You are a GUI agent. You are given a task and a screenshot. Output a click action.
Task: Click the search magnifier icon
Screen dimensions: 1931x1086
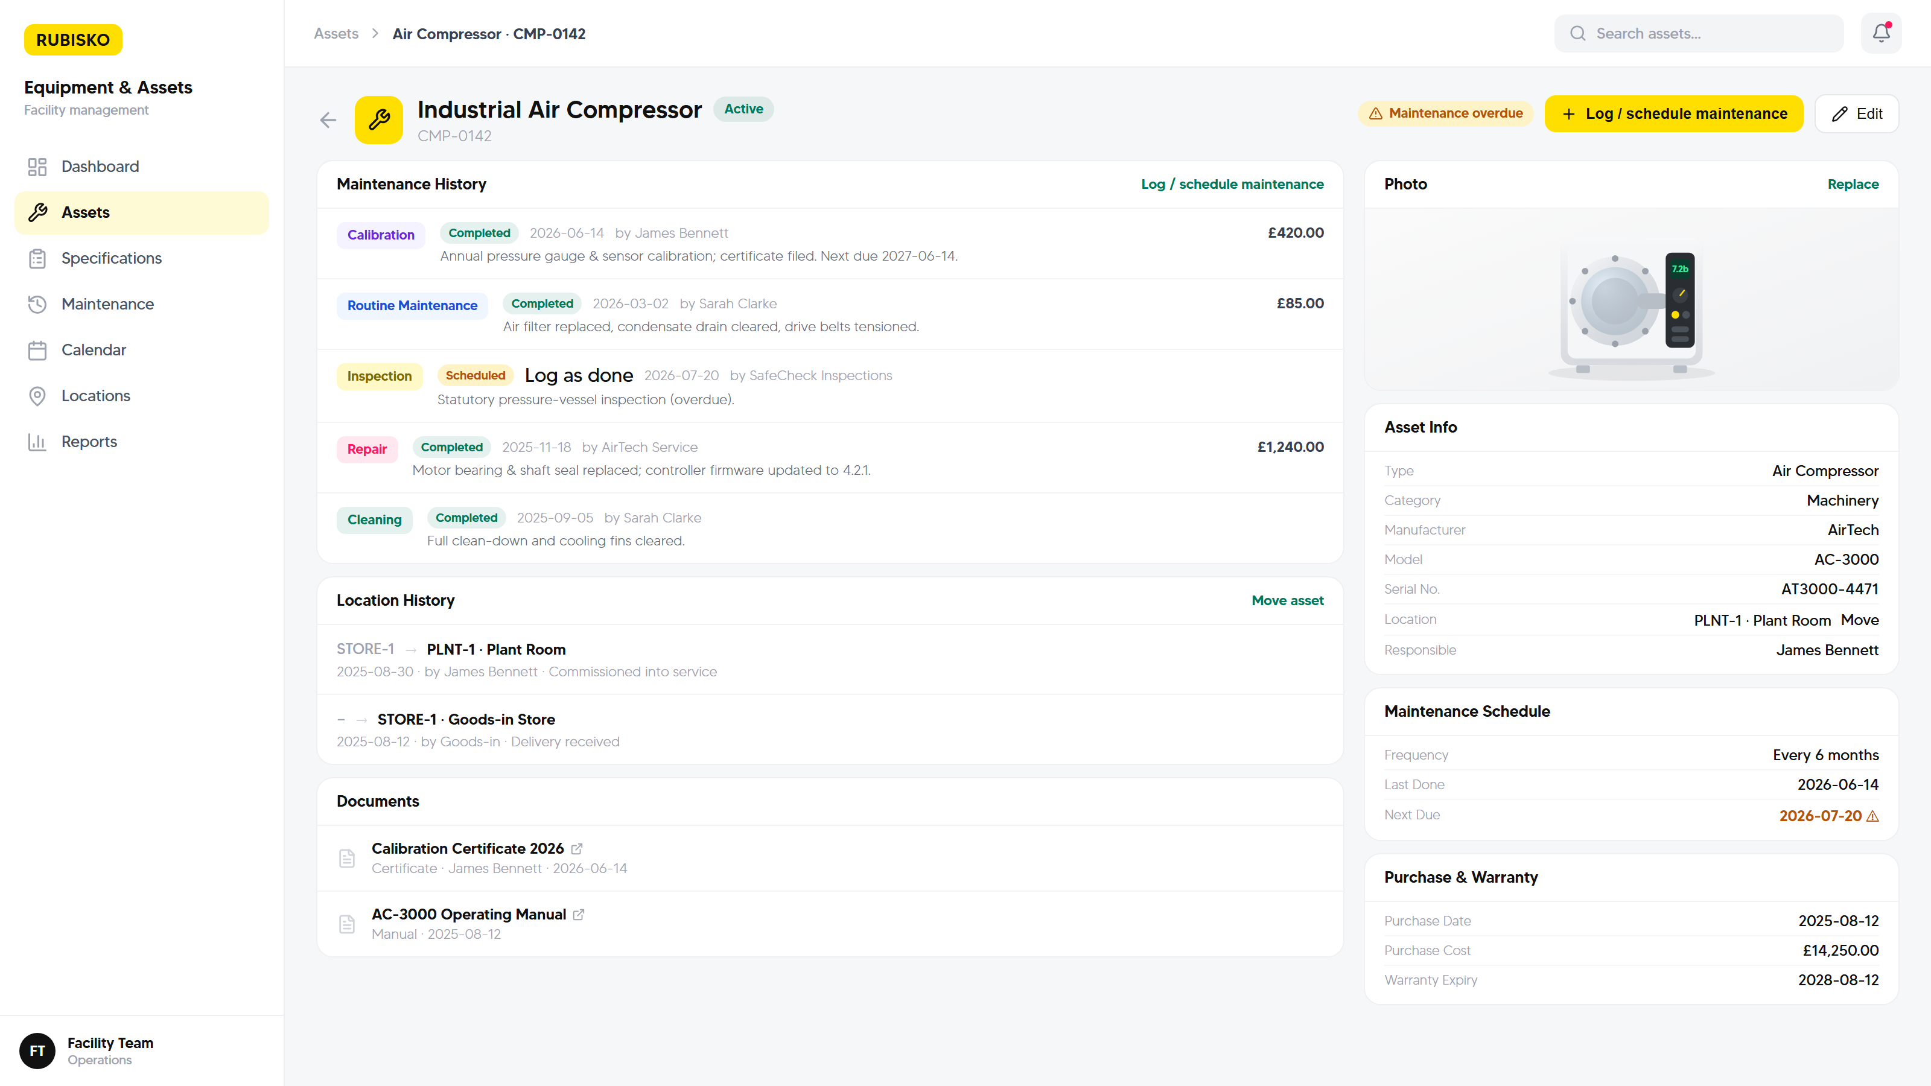pyautogui.click(x=1578, y=34)
